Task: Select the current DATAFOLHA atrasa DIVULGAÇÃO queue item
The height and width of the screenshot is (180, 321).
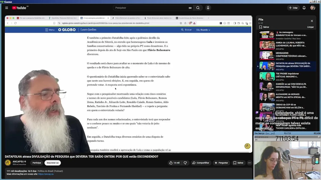Action: click(287, 66)
